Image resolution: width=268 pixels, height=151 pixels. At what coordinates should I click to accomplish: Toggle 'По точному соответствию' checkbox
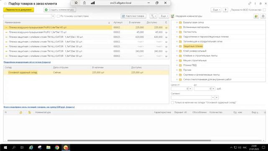tap(58, 16)
